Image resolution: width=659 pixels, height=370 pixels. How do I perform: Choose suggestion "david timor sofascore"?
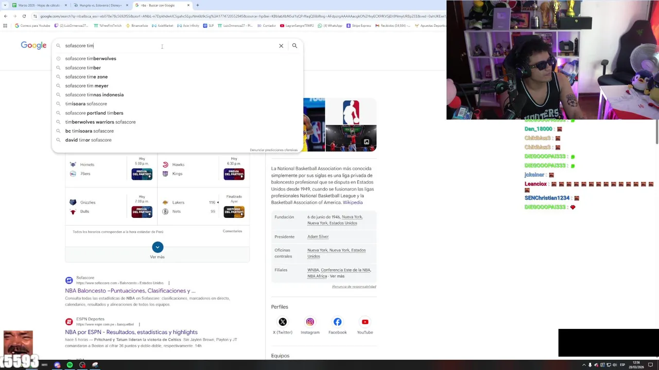178,140
